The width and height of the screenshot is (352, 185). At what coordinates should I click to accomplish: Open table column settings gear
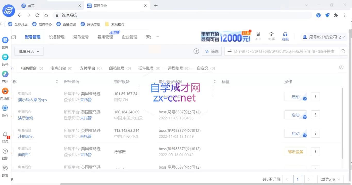(341, 67)
